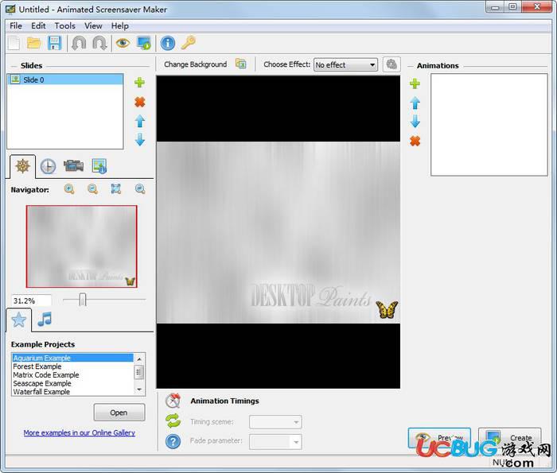Zoom out on the Navigator
557x473 pixels.
tap(93, 189)
